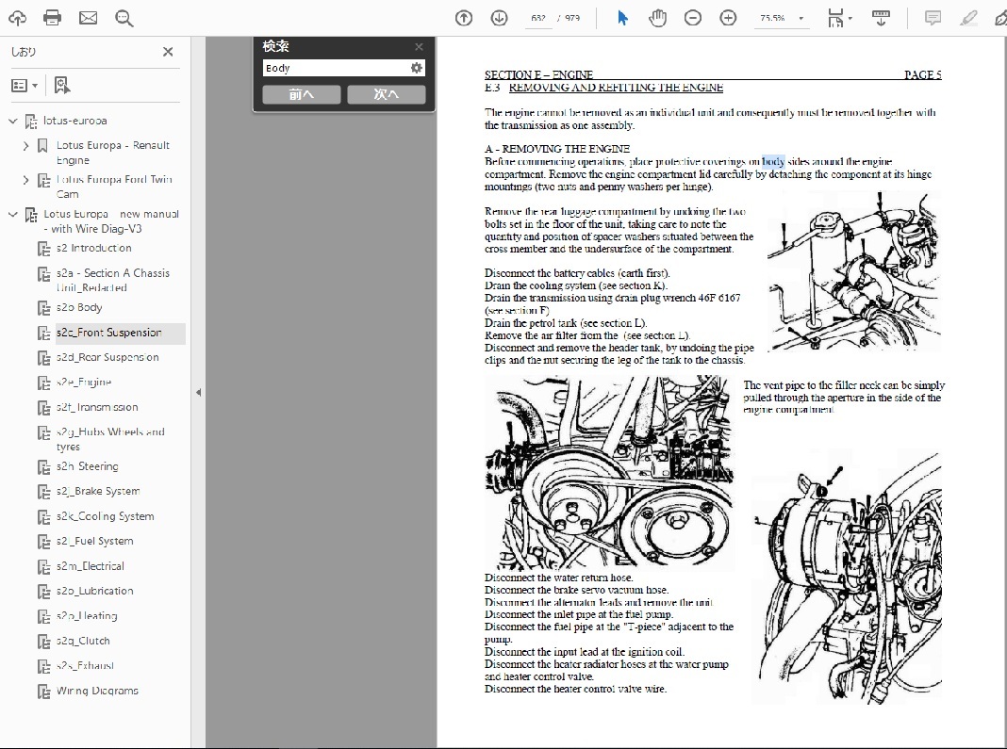This screenshot has height=749, width=1007.
Task: Jump to s2a - Section A Chassis bookmark
Action: tap(113, 281)
